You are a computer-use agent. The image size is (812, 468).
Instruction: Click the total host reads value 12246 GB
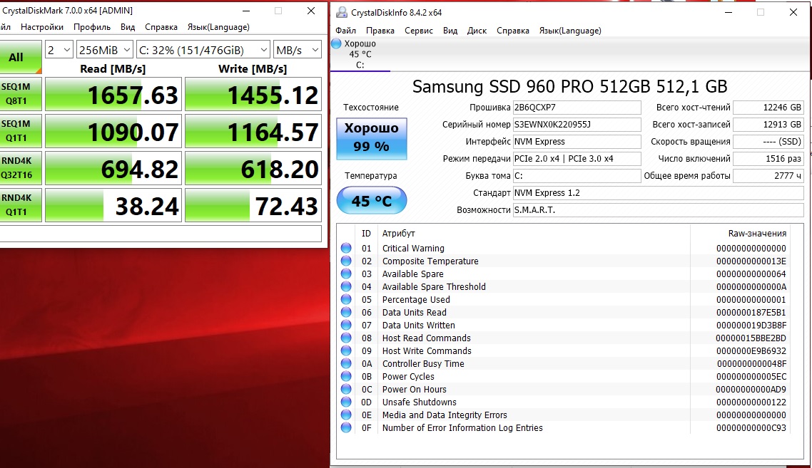pyautogui.click(x=768, y=108)
